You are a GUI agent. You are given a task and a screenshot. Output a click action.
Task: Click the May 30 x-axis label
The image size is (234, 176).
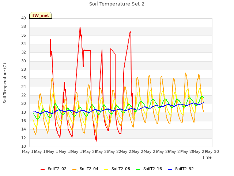coord(212,151)
